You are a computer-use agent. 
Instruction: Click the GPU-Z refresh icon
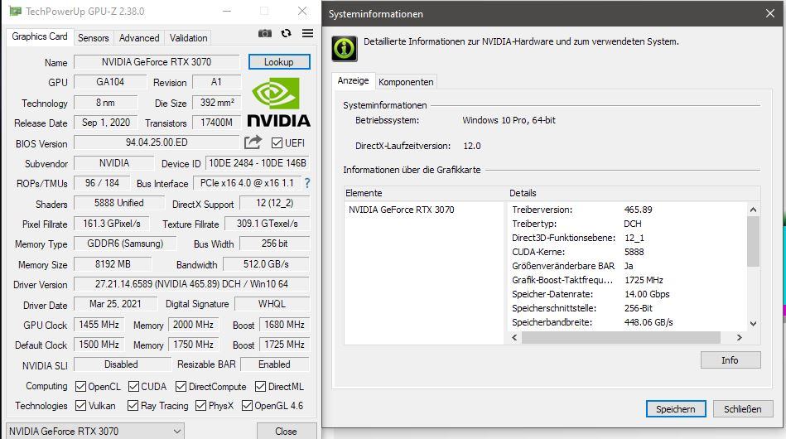click(287, 33)
